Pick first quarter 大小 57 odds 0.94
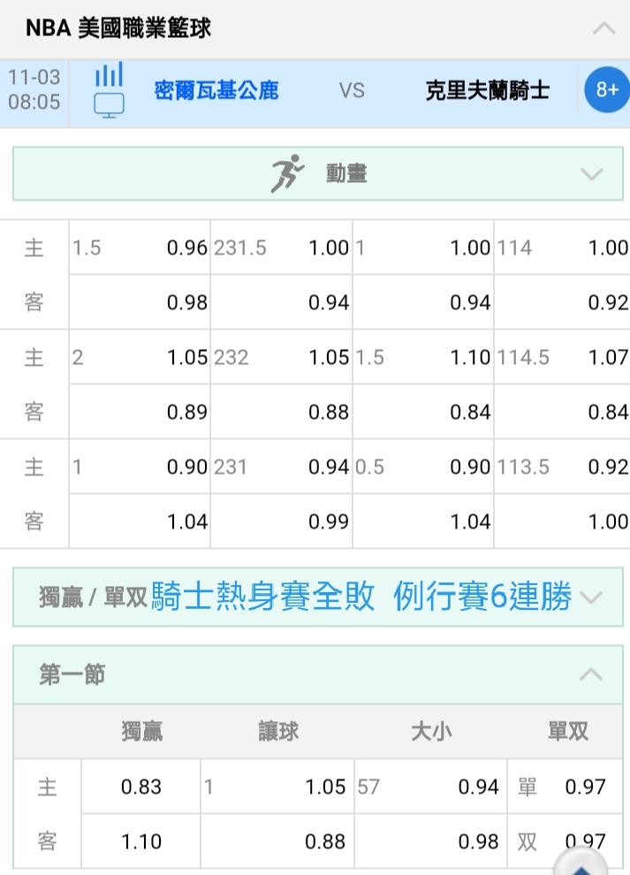630x875 pixels. tap(430, 787)
